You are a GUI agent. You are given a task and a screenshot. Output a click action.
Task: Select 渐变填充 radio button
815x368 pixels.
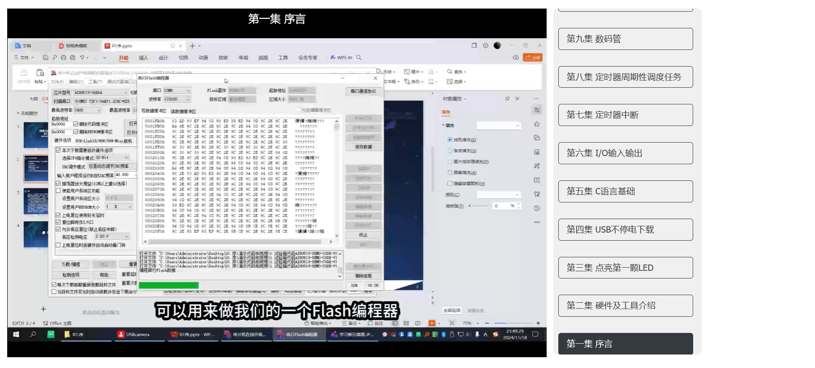point(450,151)
